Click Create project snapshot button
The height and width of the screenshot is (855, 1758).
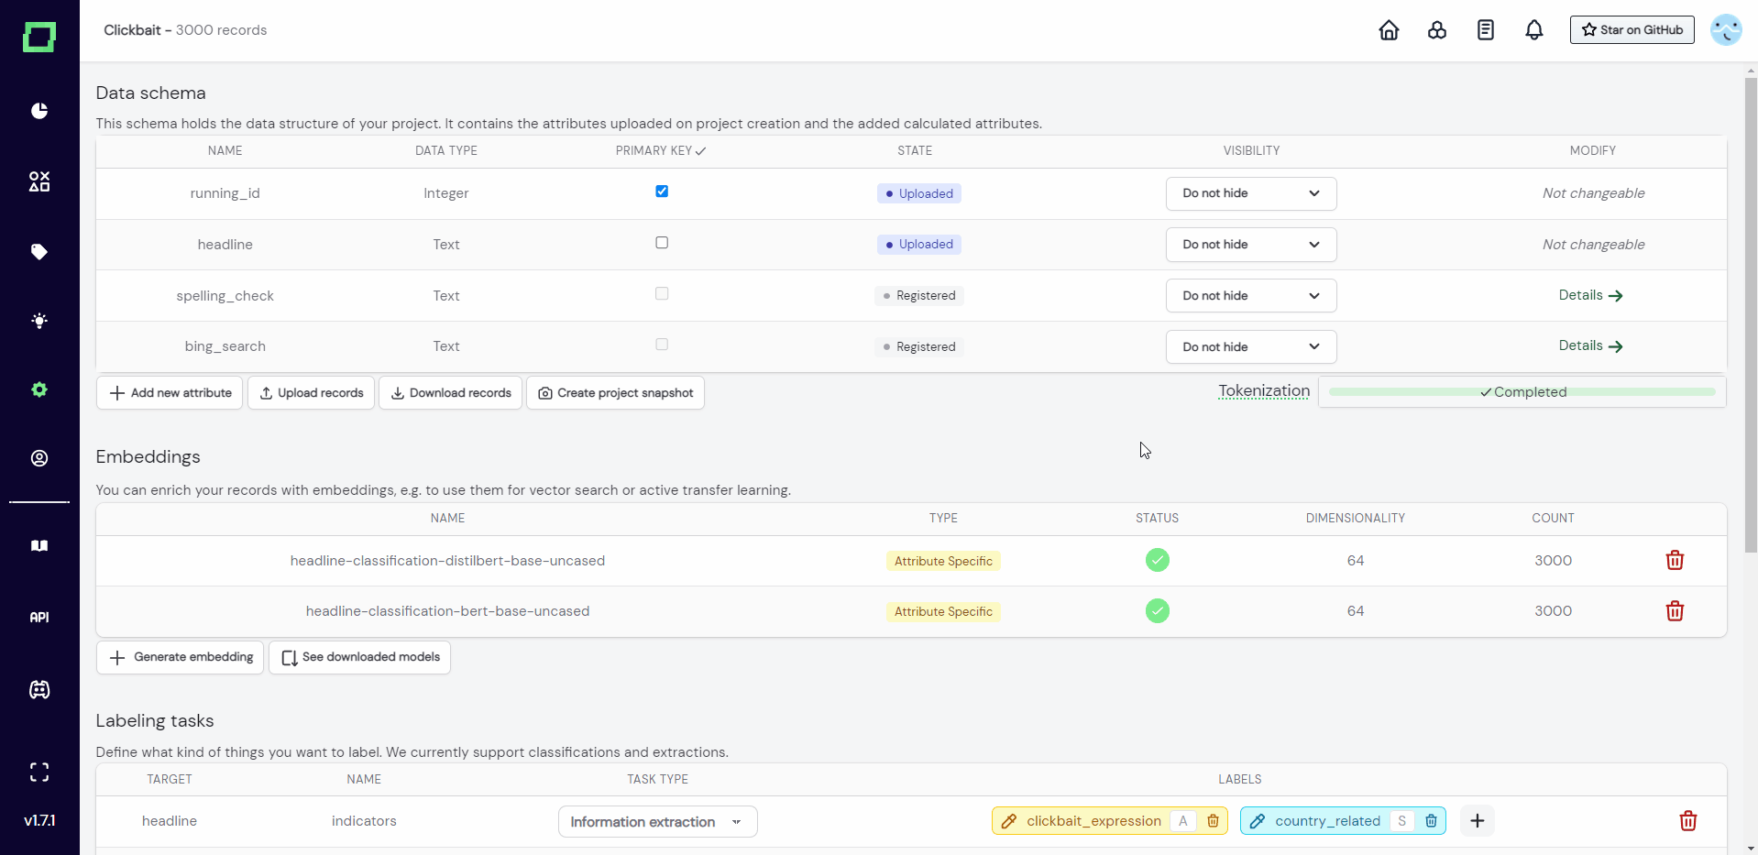[x=616, y=393]
